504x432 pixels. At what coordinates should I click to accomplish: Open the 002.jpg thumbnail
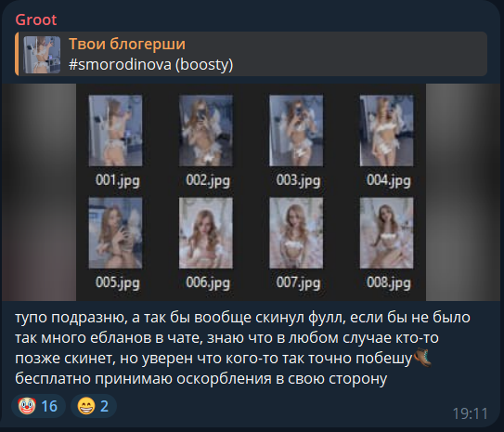point(206,130)
